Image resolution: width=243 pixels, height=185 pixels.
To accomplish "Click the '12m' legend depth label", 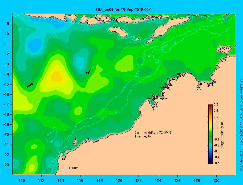I will coord(137,136).
